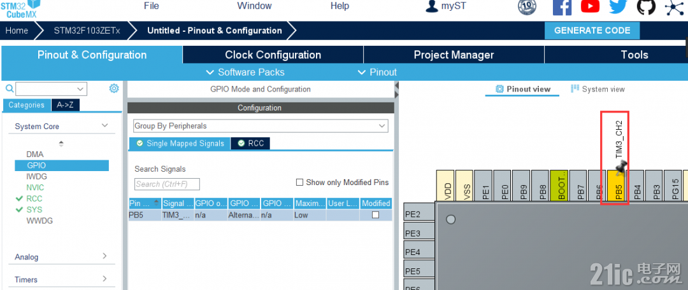This screenshot has width=688, height=290.
Task: Click the BOOT0 pin on chip
Action: click(x=559, y=186)
